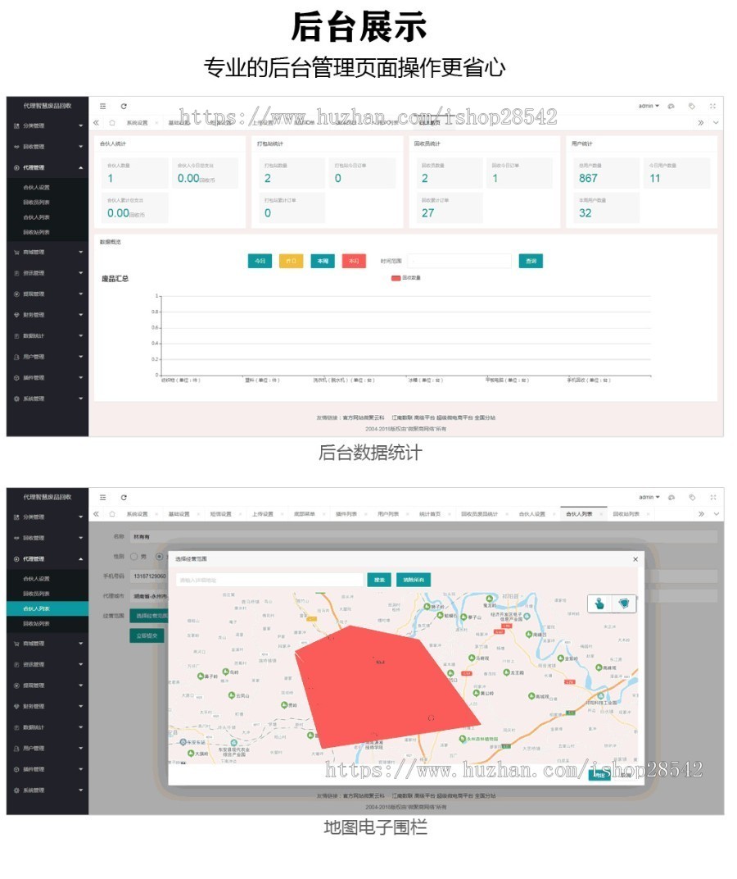Image resolution: width=737 pixels, height=879 pixels.
Task: Click the 时间范围 date range input
Action: tap(460, 261)
